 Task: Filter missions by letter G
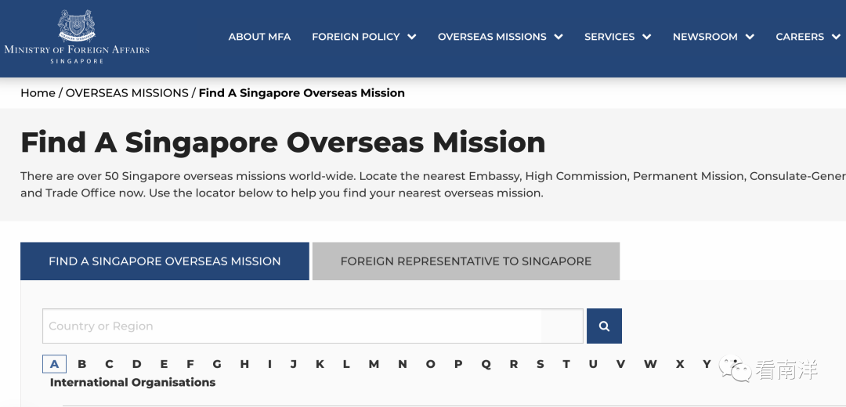click(217, 365)
